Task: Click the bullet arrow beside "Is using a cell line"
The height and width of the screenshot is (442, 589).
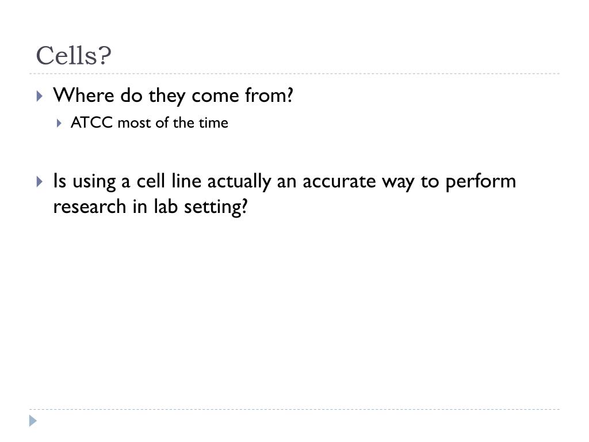Action: [x=39, y=182]
